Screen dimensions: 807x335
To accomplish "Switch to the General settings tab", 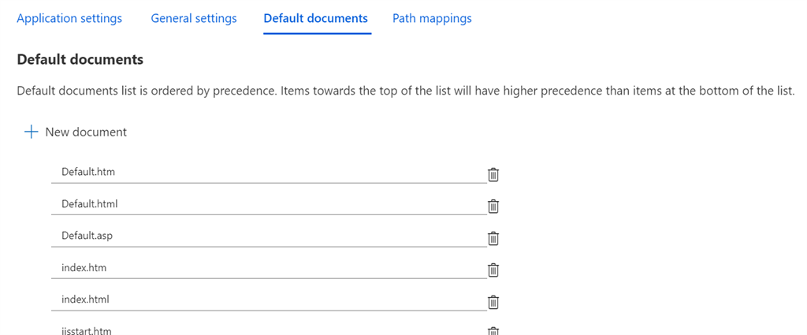I will coord(194,19).
